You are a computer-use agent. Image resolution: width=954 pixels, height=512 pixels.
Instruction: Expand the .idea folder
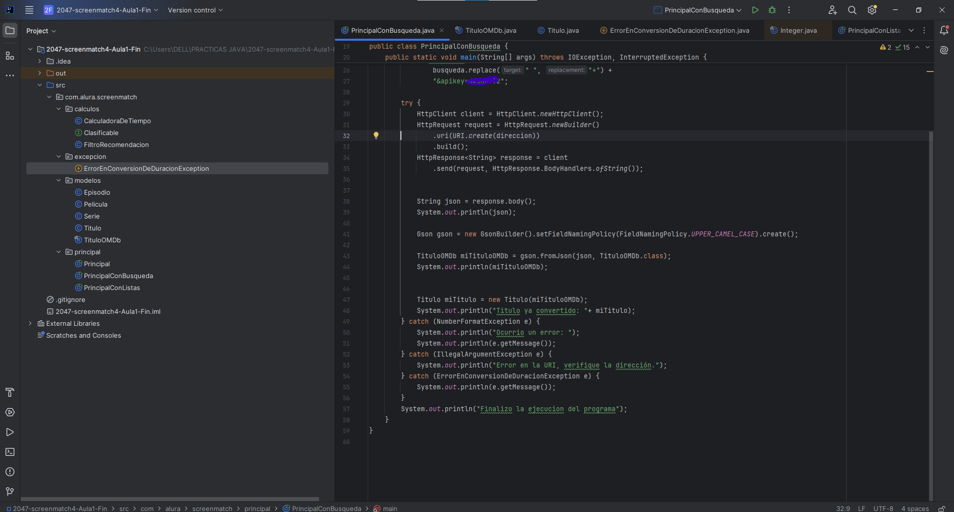point(40,61)
